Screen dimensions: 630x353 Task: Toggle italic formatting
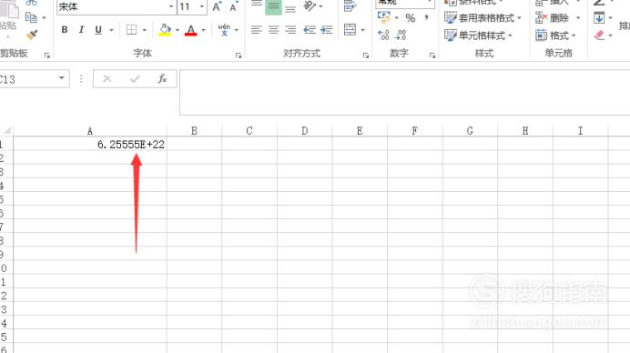(82, 30)
